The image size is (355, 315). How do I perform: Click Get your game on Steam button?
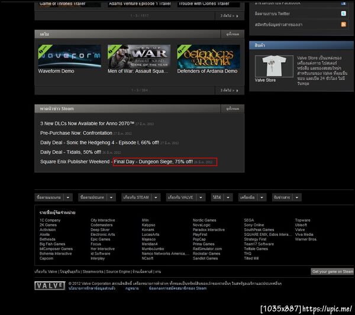tap(332, 272)
